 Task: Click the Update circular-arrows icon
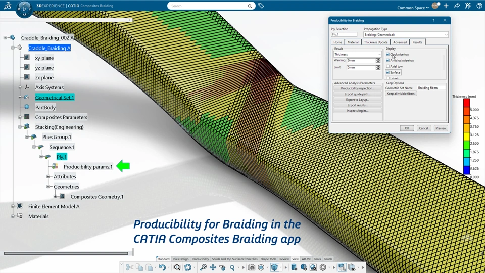point(188,267)
